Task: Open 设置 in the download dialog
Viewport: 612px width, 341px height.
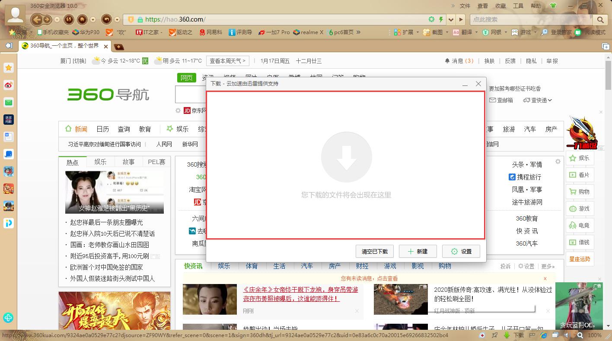Action: click(x=461, y=251)
